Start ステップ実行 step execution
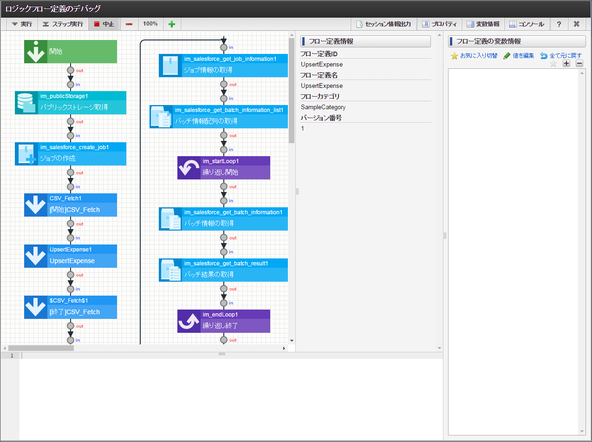Viewport: 592px width, 442px height. tap(63, 24)
